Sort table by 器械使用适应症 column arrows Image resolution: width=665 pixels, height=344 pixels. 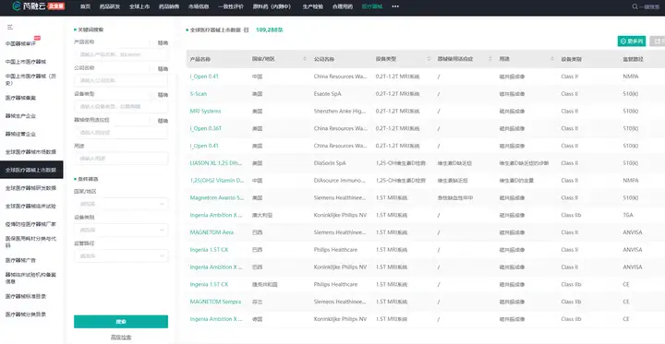[490, 59]
